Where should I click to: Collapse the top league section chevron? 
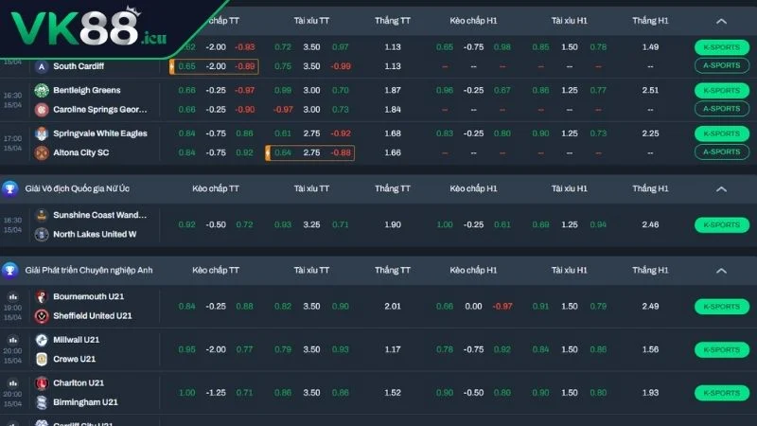(x=721, y=21)
